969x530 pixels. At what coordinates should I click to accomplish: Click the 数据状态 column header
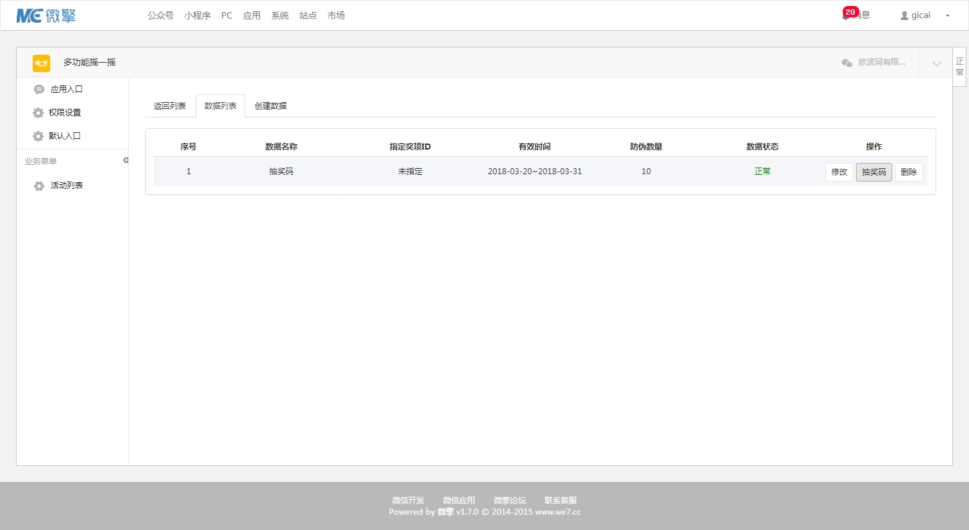[x=763, y=147]
